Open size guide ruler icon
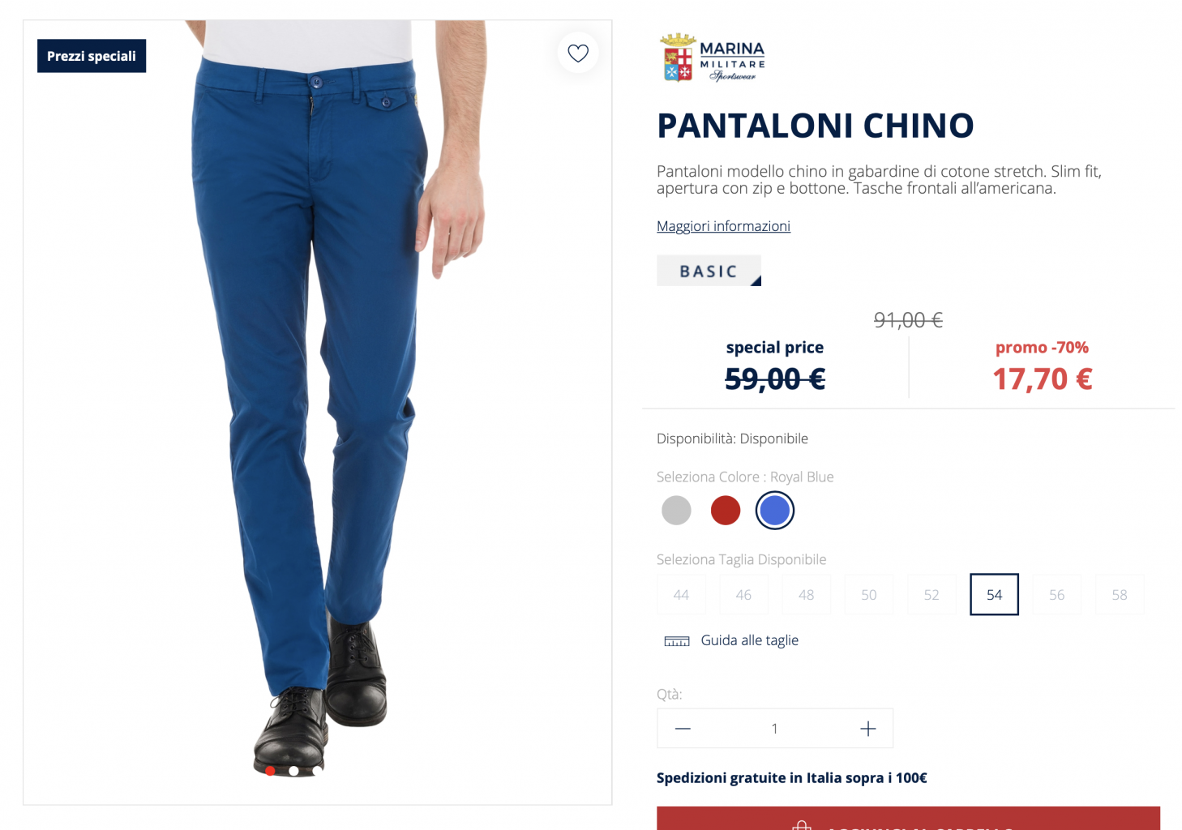Viewport: 1182px width, 830px height. 677,641
